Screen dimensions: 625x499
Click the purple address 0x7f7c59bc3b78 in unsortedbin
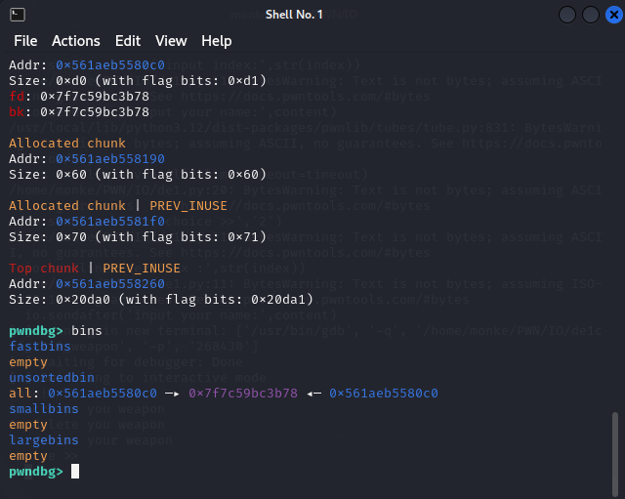[x=243, y=394]
